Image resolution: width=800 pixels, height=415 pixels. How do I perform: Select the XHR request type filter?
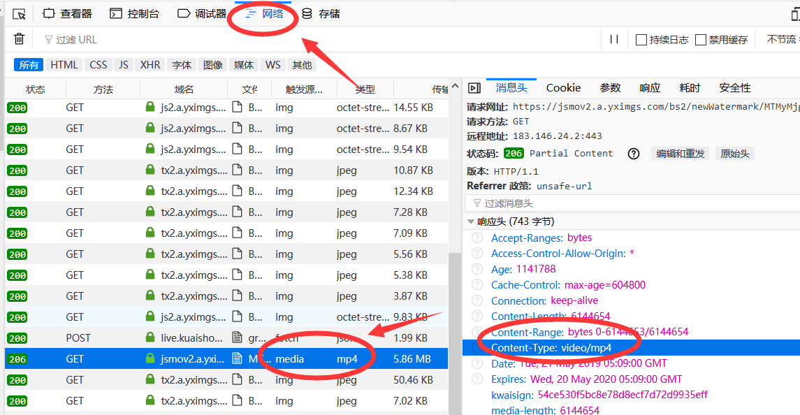[x=150, y=65]
